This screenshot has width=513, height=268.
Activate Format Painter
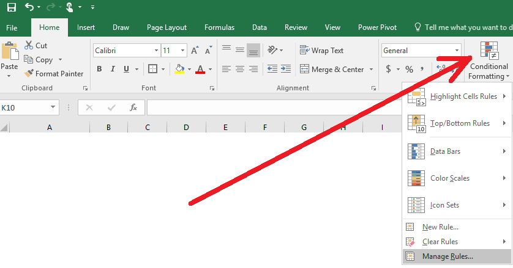click(54, 74)
